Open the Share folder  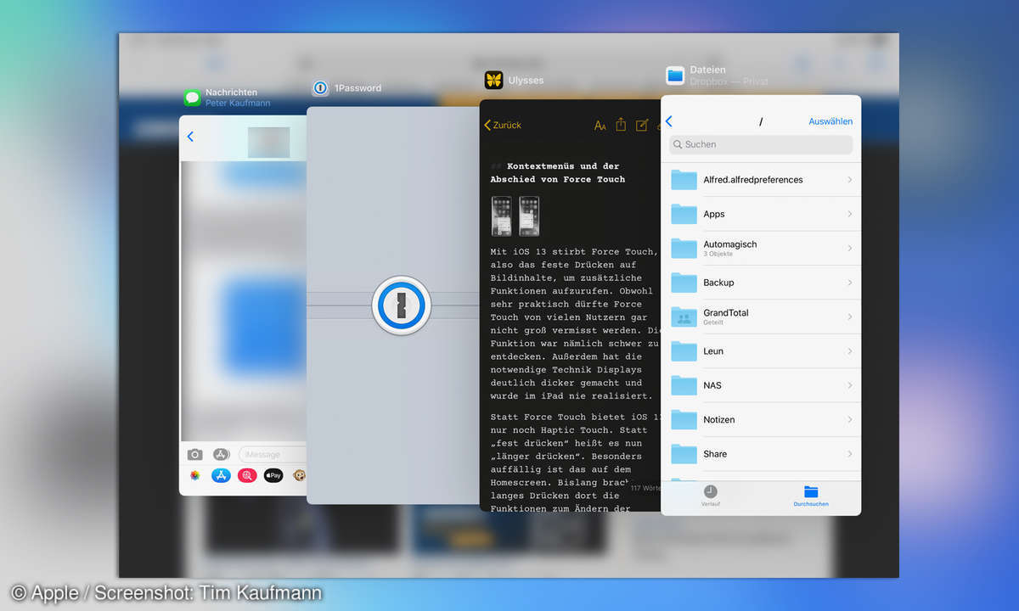(761, 454)
